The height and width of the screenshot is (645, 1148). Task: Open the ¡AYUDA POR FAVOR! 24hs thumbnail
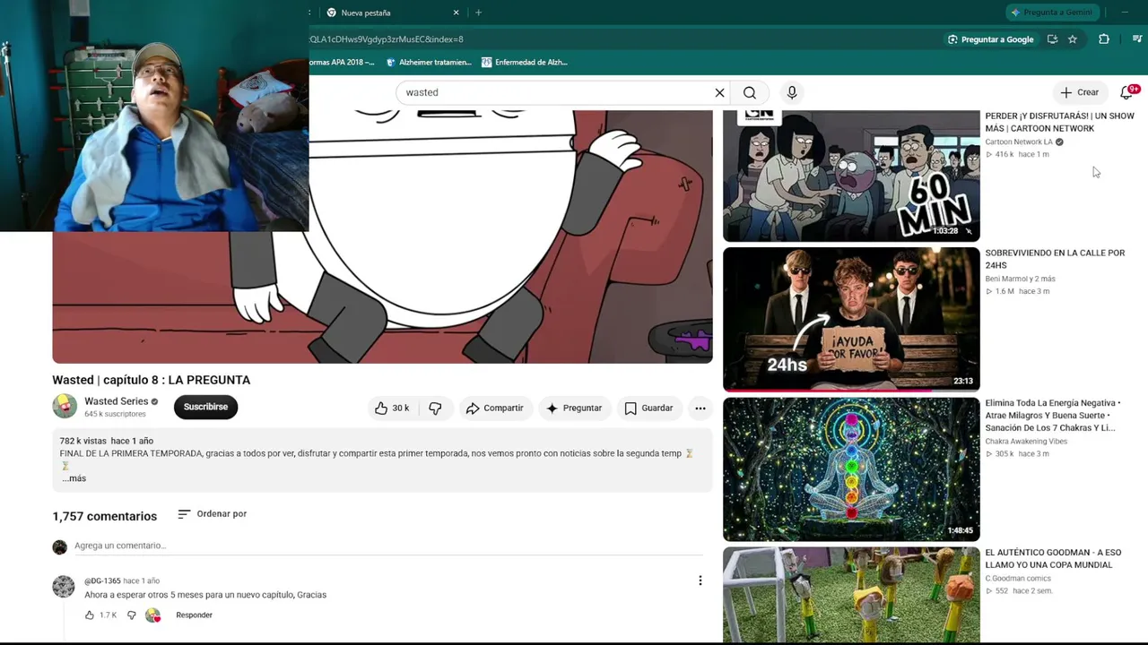coord(851,319)
